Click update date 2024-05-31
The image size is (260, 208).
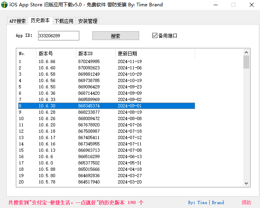[130, 163]
